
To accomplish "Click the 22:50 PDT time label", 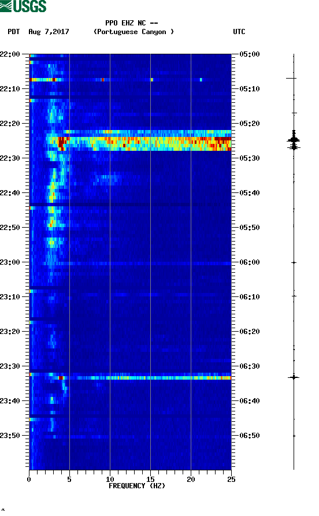I will [x=10, y=228].
